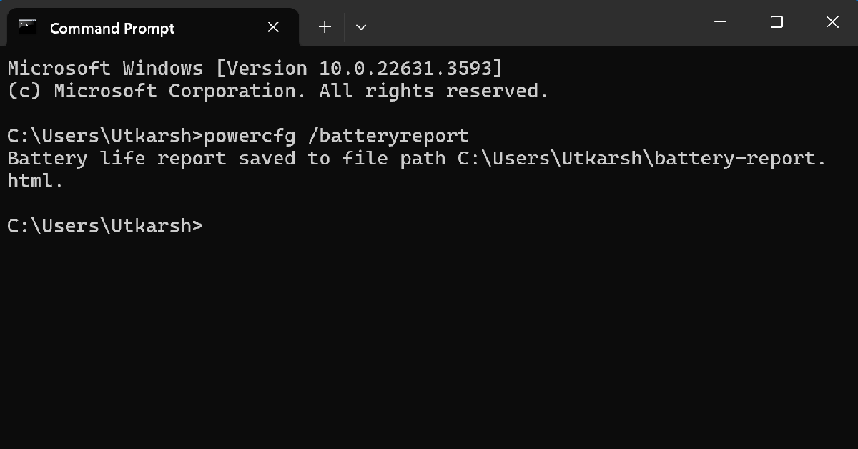The image size is (858, 449).
Task: Click the empty title bar area
Action: pyautogui.click(x=536, y=24)
